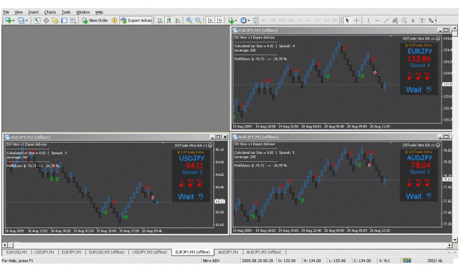Screen dimensions: 460x265
Task: Click the Templates icon
Action: point(255,21)
